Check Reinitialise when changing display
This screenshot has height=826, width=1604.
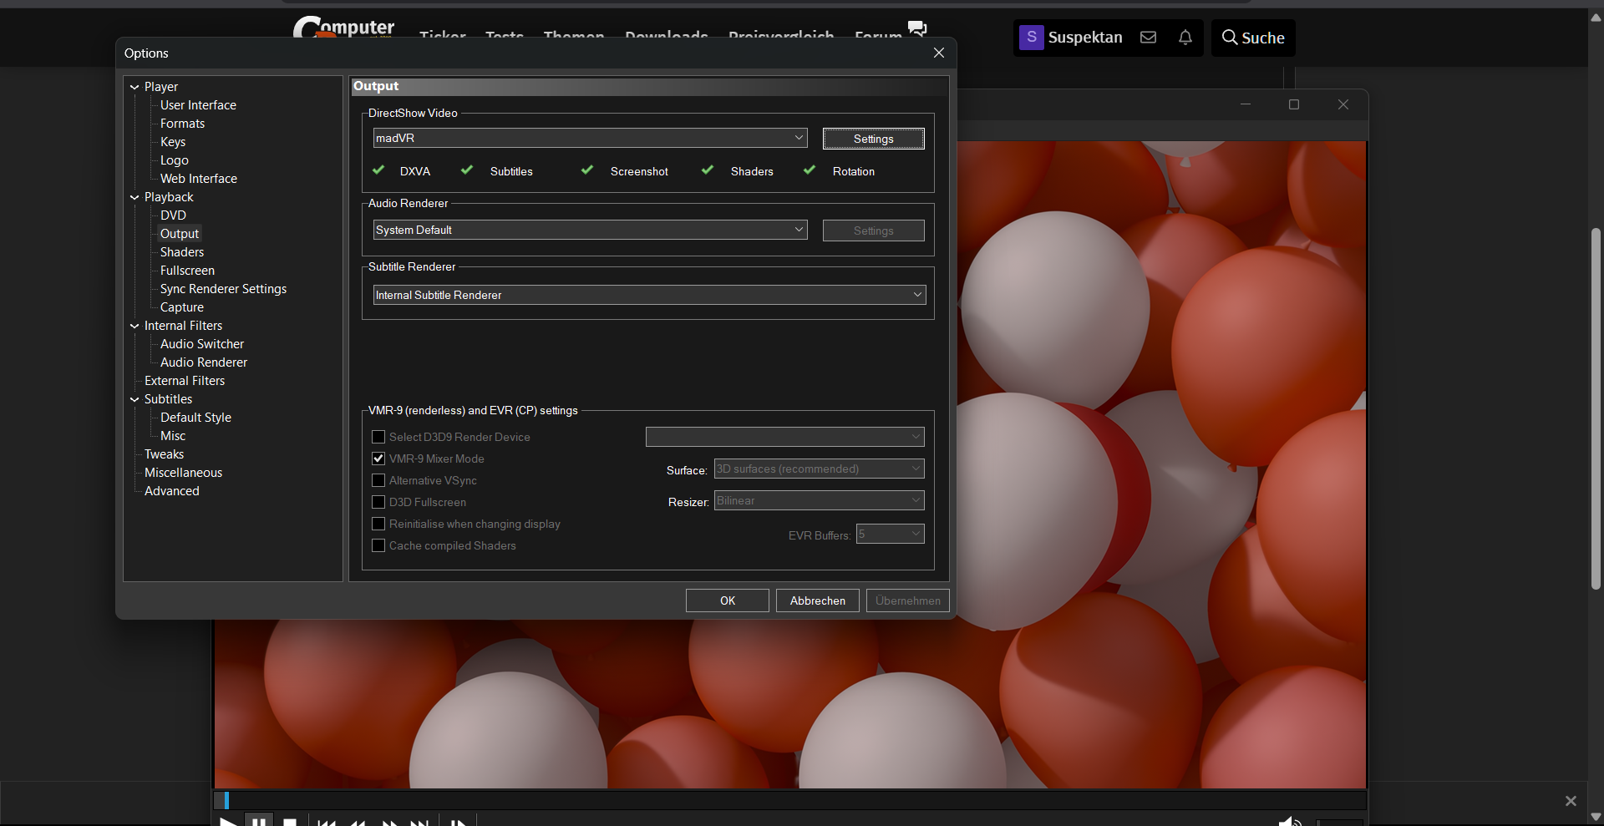[x=378, y=524]
